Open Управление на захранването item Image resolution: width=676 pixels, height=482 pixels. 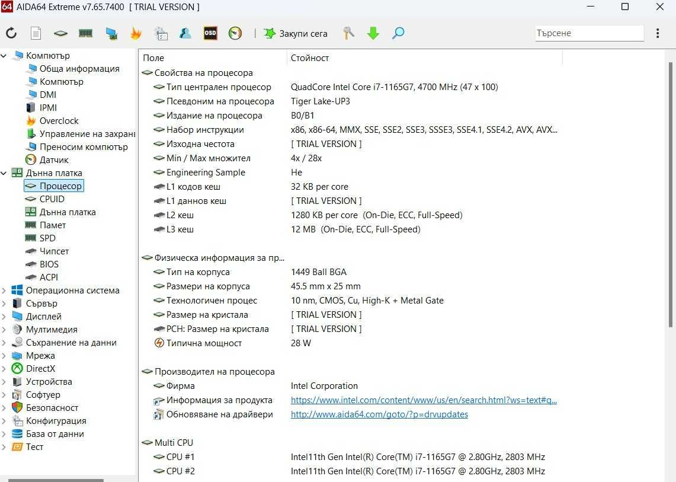coord(87,134)
